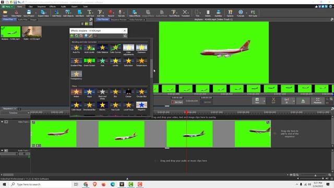Click the taskbar search box
Screen dimensions: 334x188
click(x=41, y=184)
